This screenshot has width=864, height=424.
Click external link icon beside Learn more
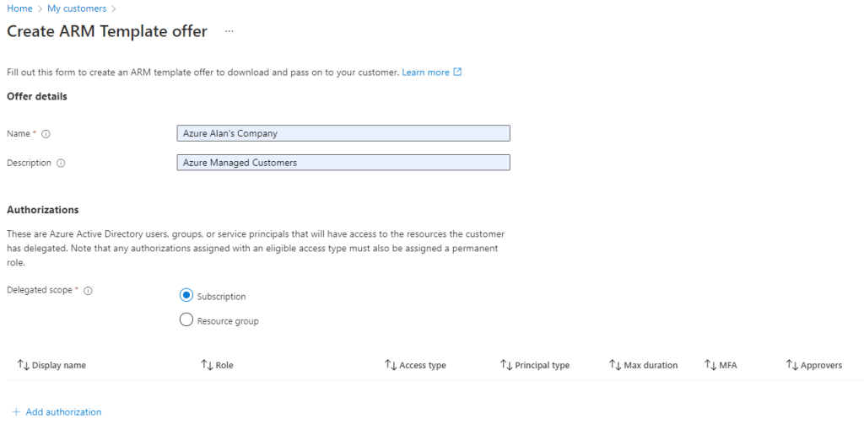pyautogui.click(x=458, y=72)
